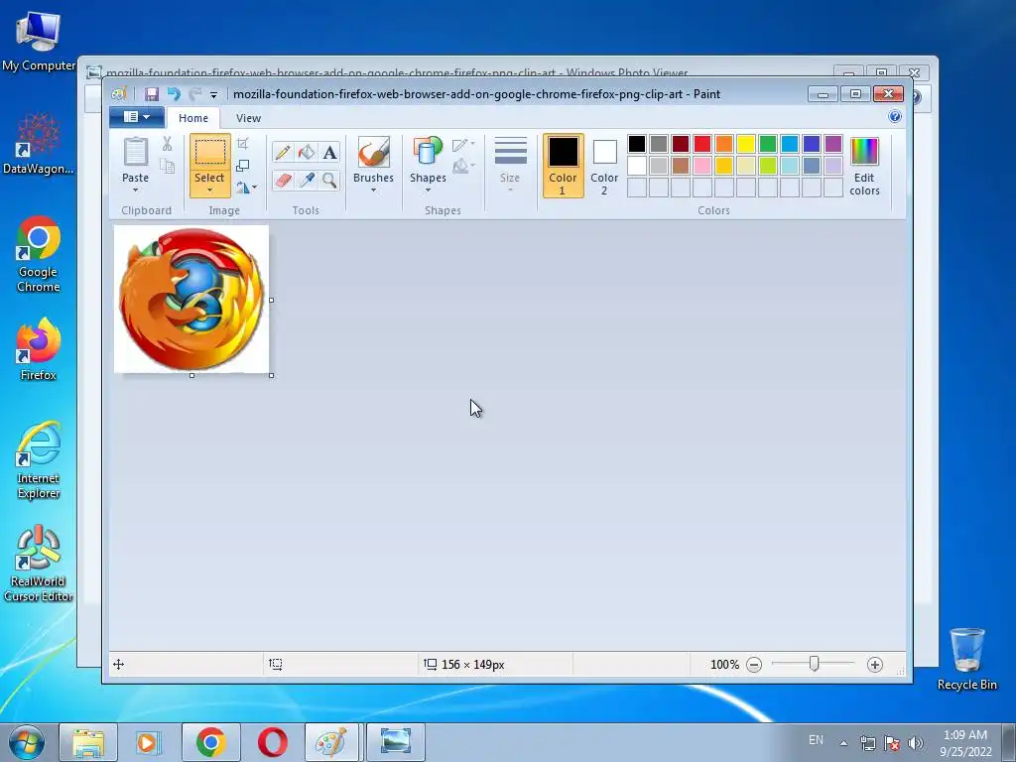This screenshot has height=762, width=1016.
Task: Pick the pink swatch in second row
Action: [x=702, y=166]
